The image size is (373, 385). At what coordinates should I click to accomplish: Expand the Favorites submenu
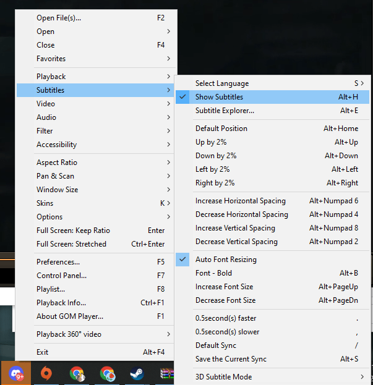(95, 59)
